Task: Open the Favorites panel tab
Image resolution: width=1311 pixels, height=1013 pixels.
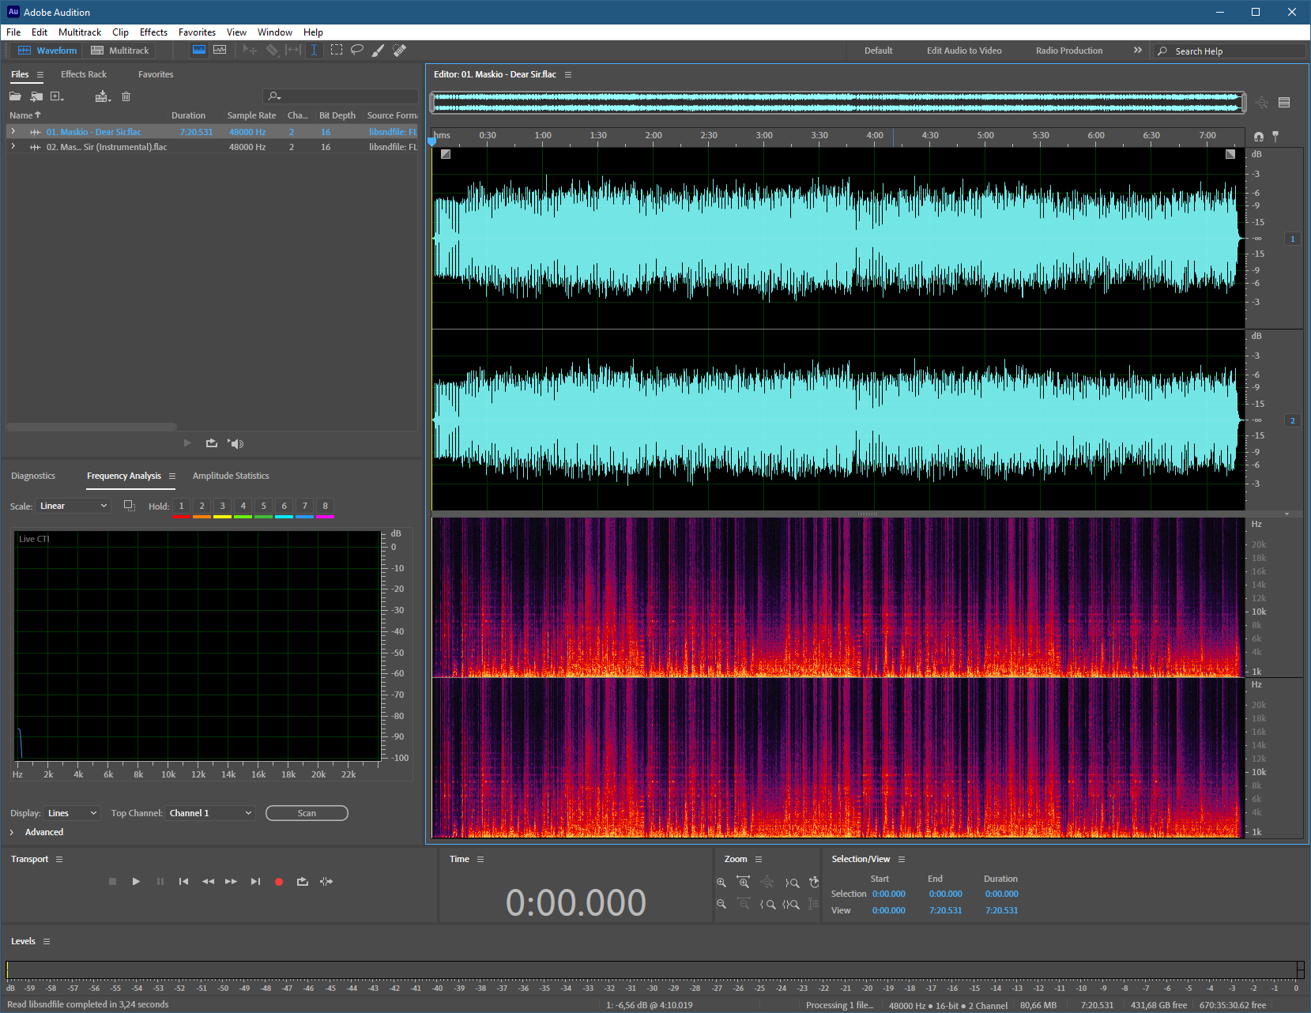Action: (x=156, y=74)
